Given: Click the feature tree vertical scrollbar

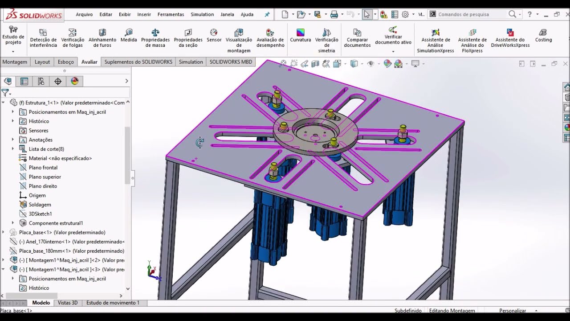Looking at the screenshot, I should pyautogui.click(x=128, y=155).
